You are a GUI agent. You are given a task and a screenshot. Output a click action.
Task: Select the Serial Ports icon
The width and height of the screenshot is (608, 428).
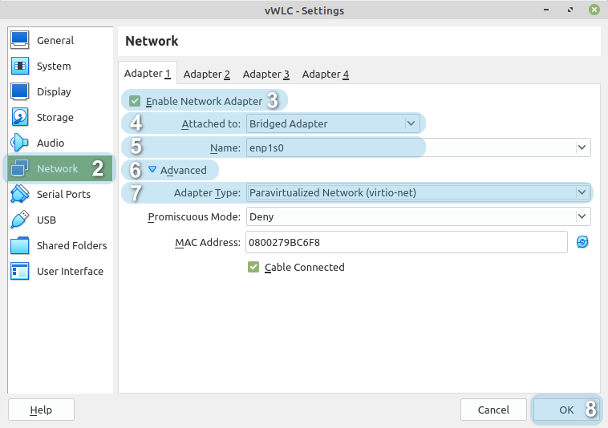(20, 194)
